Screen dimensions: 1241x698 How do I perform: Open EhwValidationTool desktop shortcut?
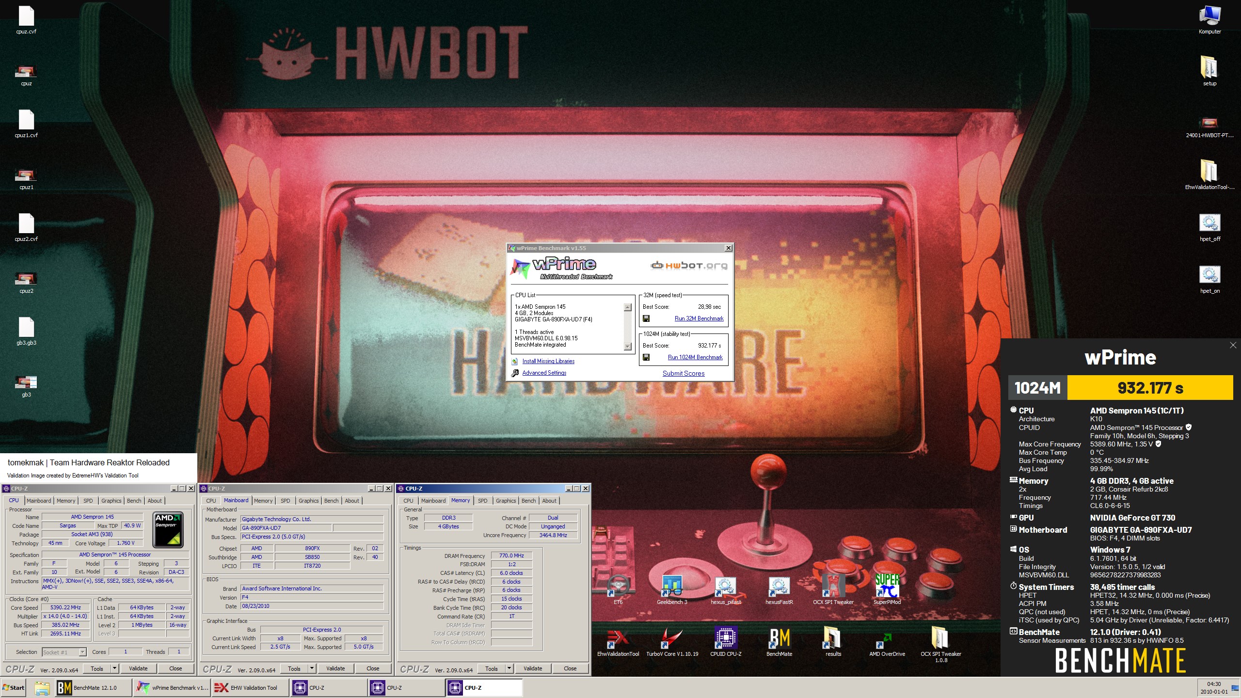click(618, 642)
